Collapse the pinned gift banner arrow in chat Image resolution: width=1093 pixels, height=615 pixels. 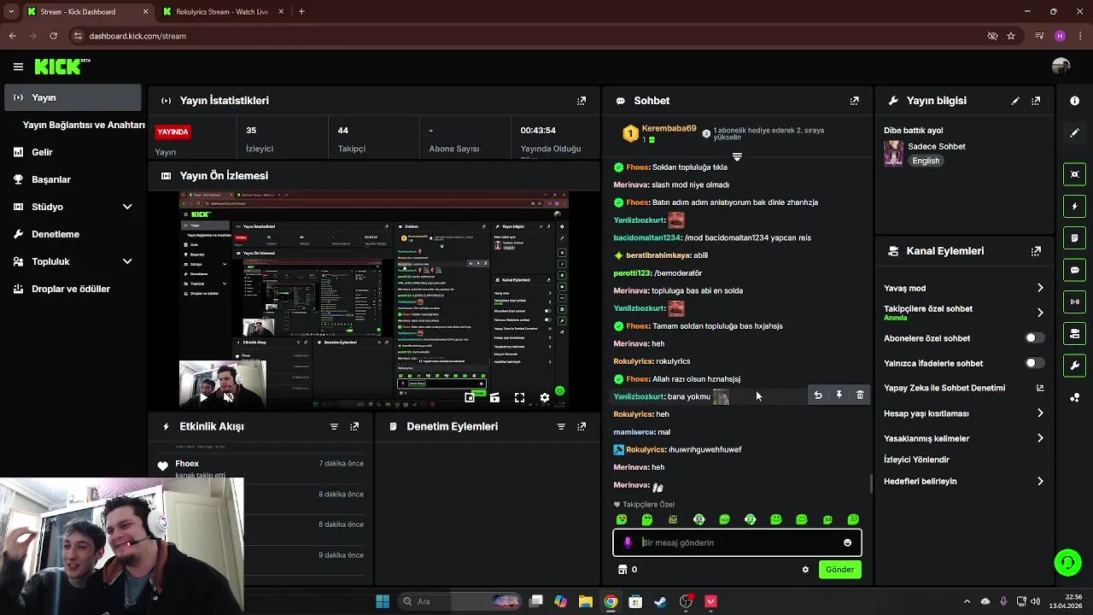pos(737,157)
